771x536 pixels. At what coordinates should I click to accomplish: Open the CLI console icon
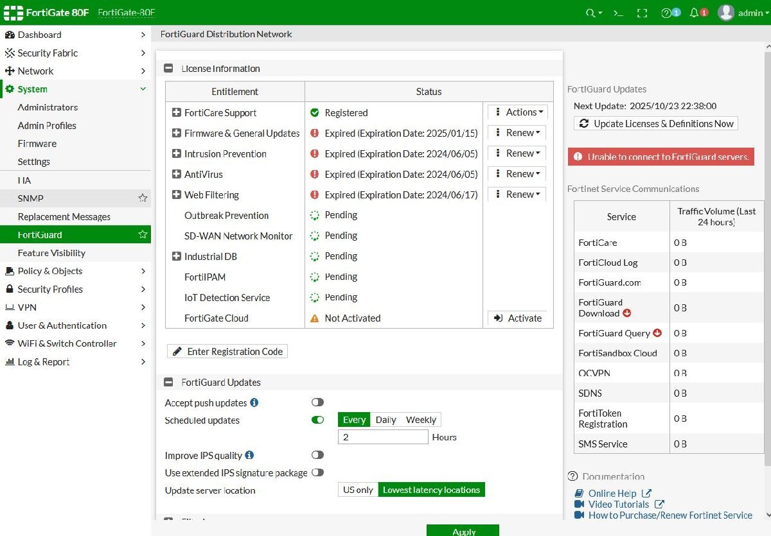coord(618,13)
